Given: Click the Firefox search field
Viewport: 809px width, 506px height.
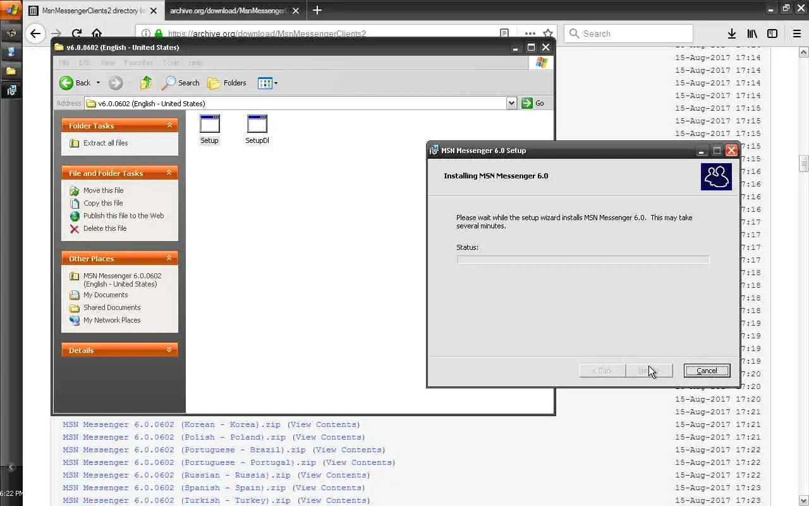Looking at the screenshot, I should tap(628, 34).
